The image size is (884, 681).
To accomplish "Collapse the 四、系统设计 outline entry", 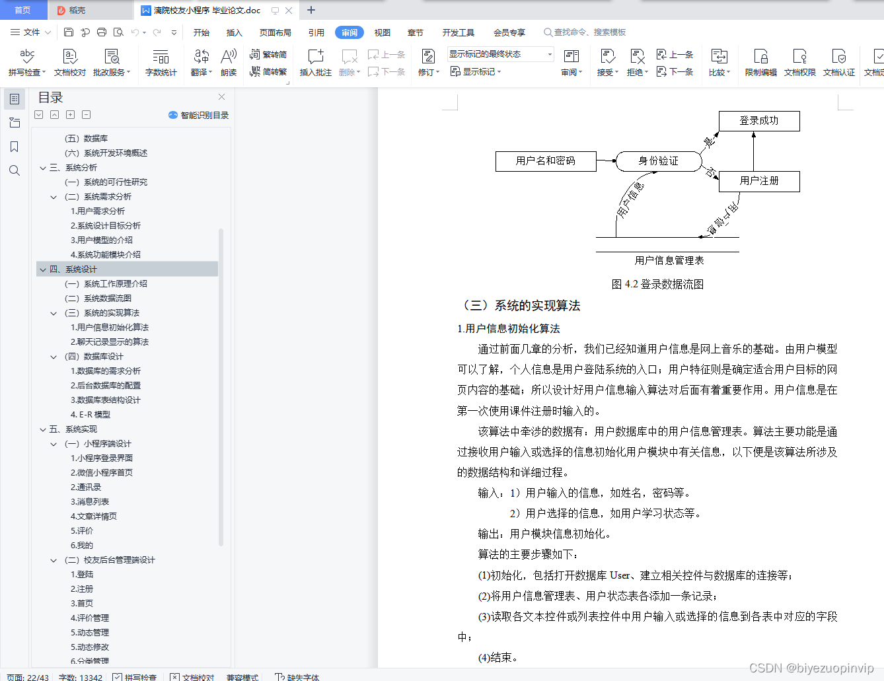I will (x=42, y=269).
